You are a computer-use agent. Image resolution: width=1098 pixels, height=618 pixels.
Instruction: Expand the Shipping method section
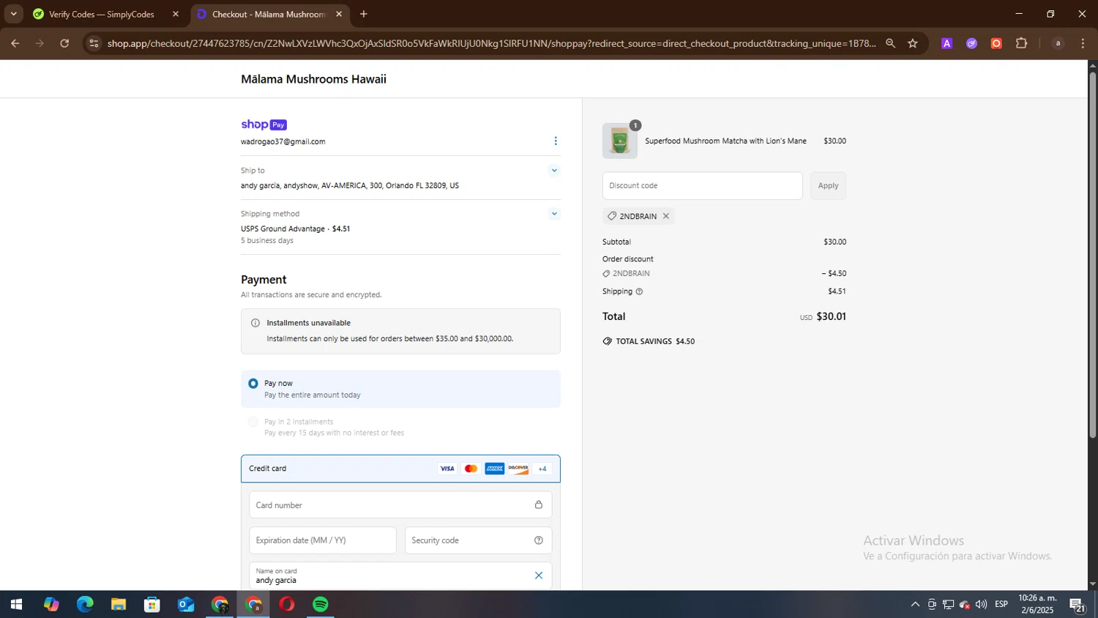pyautogui.click(x=554, y=214)
